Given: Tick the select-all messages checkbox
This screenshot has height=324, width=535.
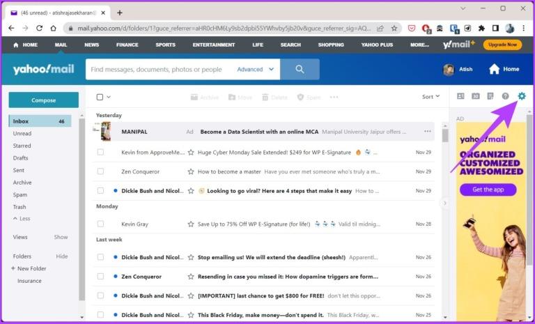Looking at the screenshot, I should click(100, 97).
